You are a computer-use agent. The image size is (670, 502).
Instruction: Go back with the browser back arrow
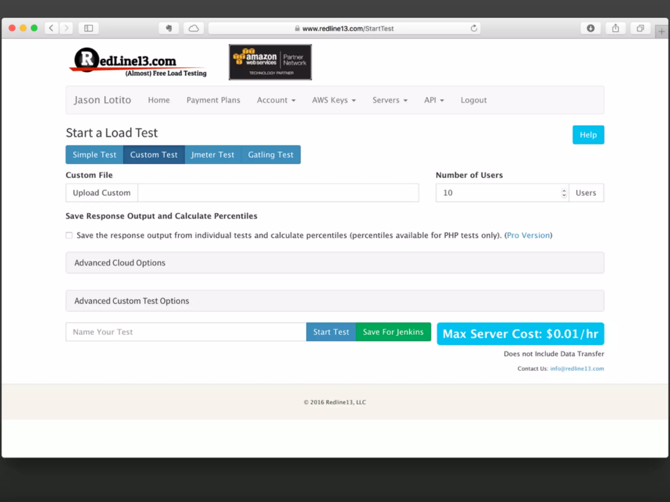[51, 28]
